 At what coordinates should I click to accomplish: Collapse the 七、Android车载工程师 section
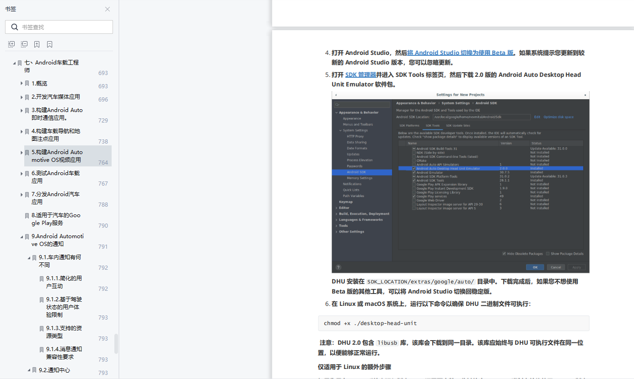click(14, 63)
